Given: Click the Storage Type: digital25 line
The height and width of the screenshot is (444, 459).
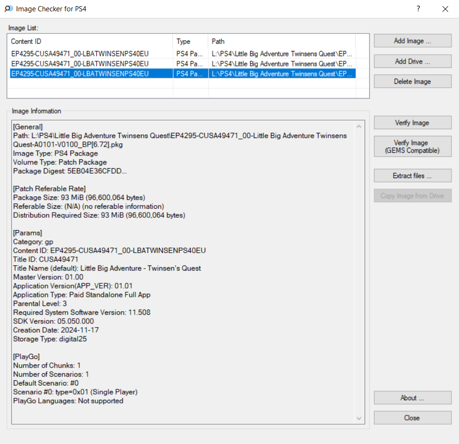Looking at the screenshot, I should pos(50,339).
